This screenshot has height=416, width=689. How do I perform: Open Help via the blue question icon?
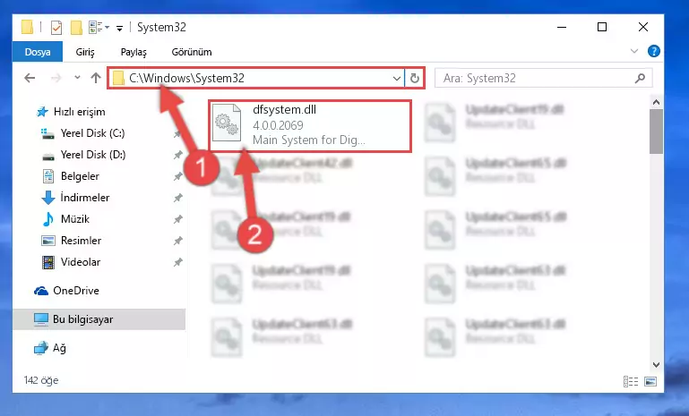pyautogui.click(x=654, y=51)
